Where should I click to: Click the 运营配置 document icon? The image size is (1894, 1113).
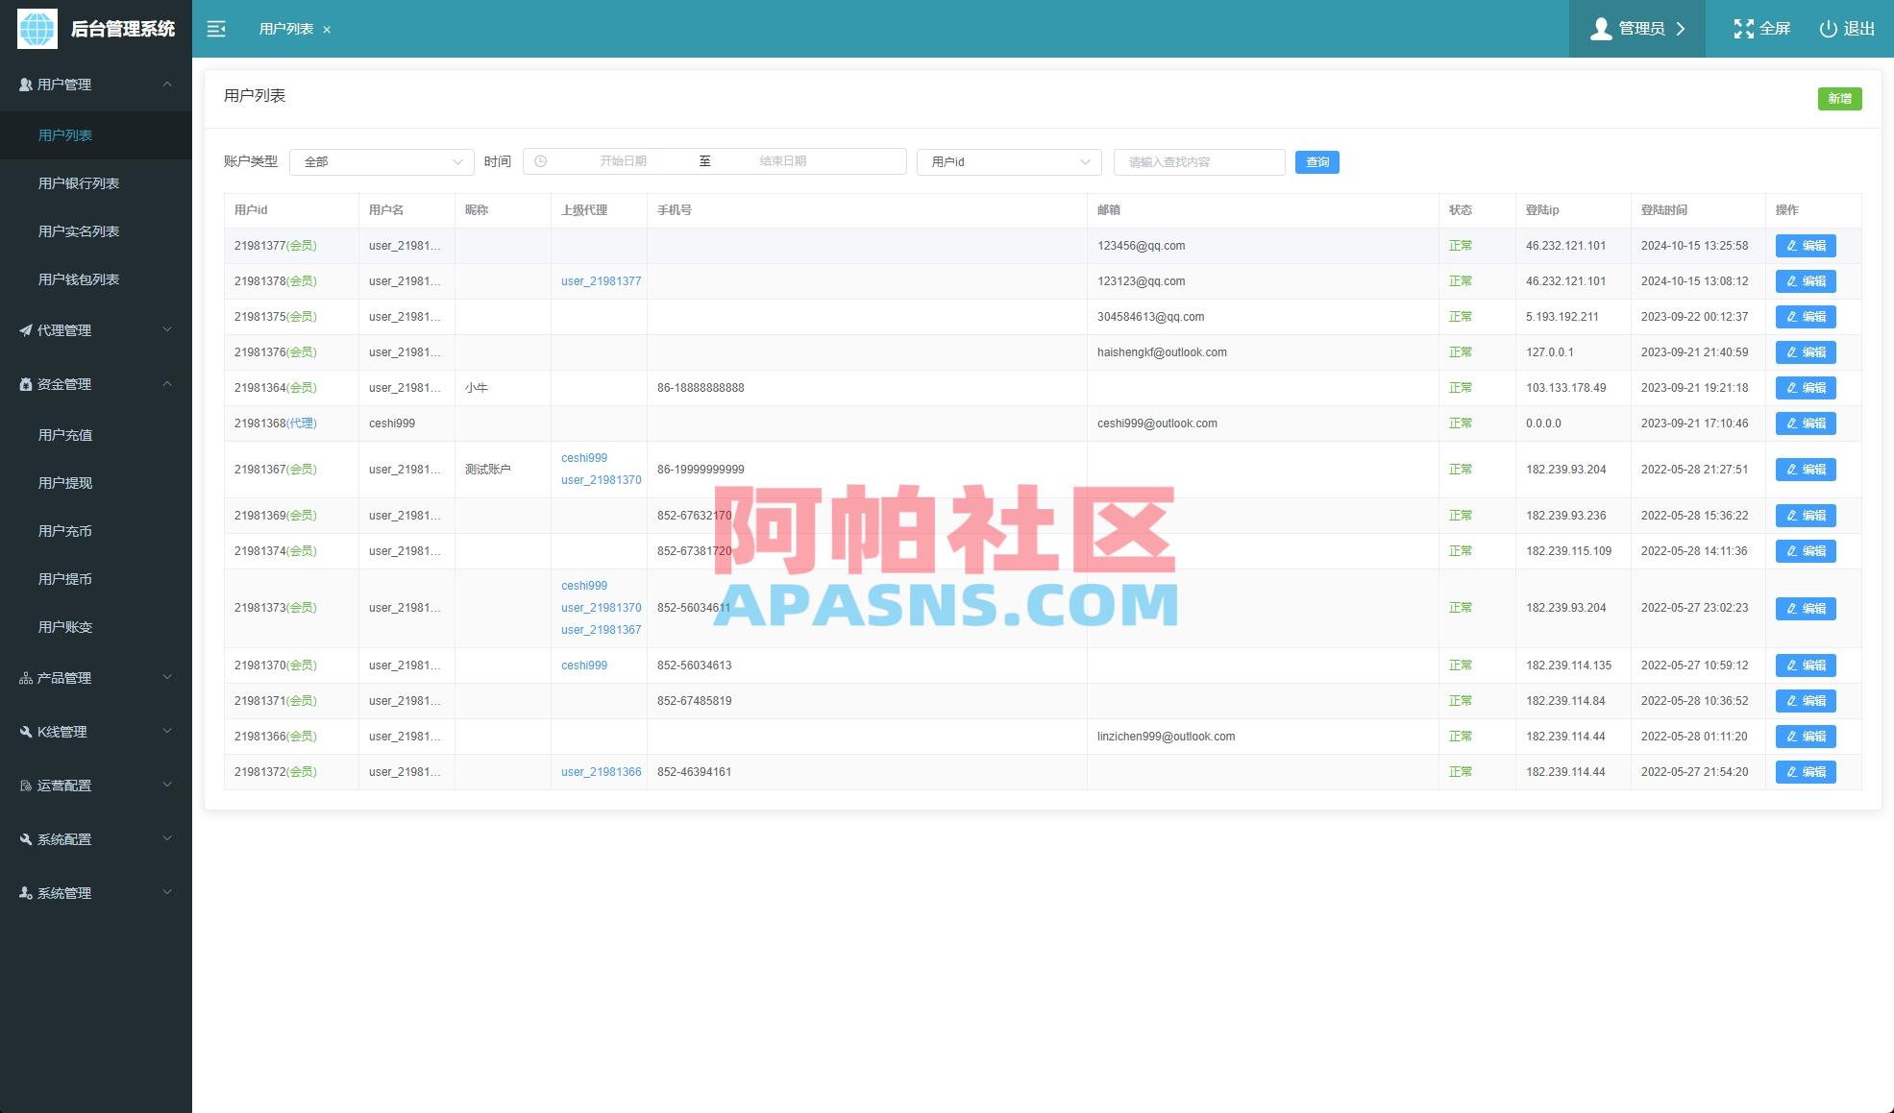pos(24,786)
